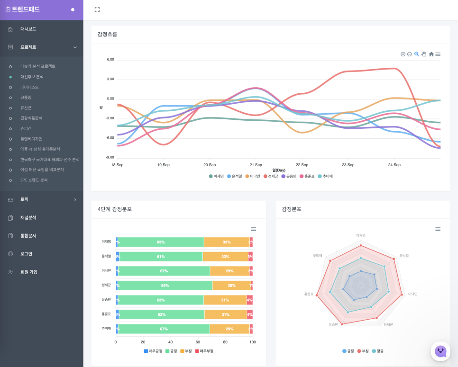Toggle 매우긍정 series in bar chart legend
The image size is (458, 367).
click(153, 351)
